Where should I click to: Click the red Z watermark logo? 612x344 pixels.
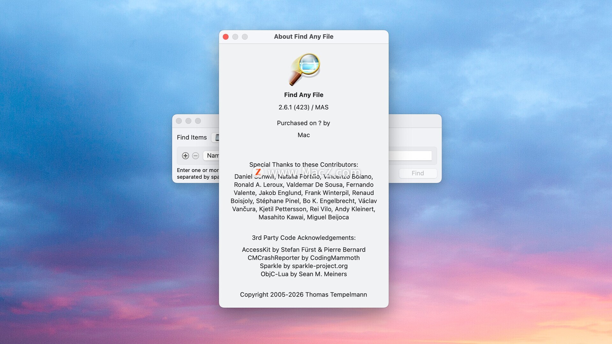(x=258, y=172)
